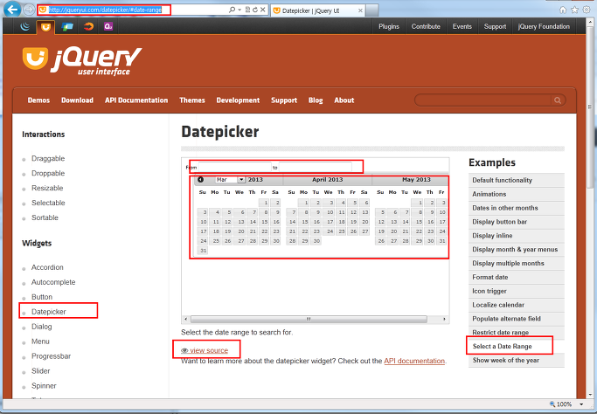This screenshot has height=414, width=597.
Task: Open Blog in the nav bar
Action: 316,100
